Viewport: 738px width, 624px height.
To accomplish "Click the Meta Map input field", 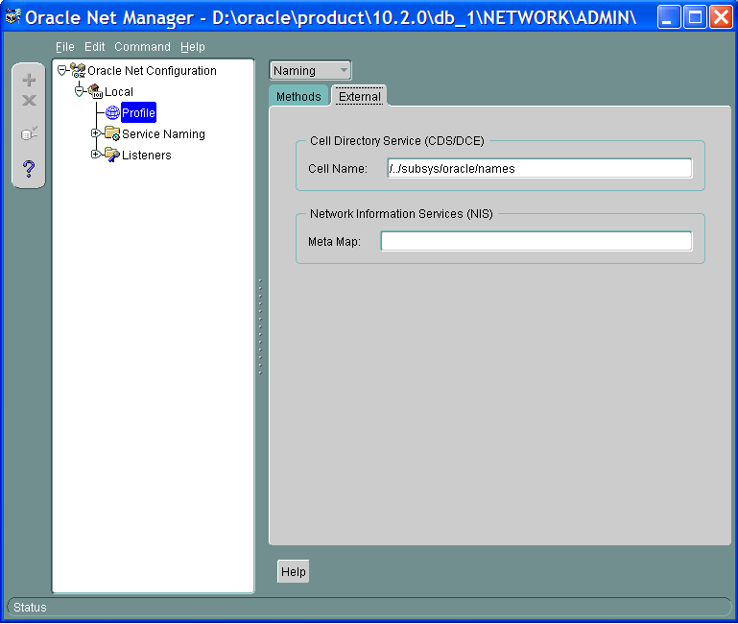I will (536, 241).
